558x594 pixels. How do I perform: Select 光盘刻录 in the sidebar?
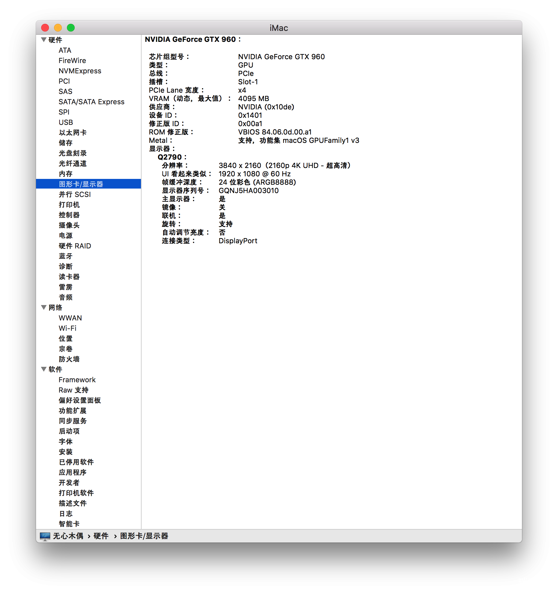pos(73,153)
